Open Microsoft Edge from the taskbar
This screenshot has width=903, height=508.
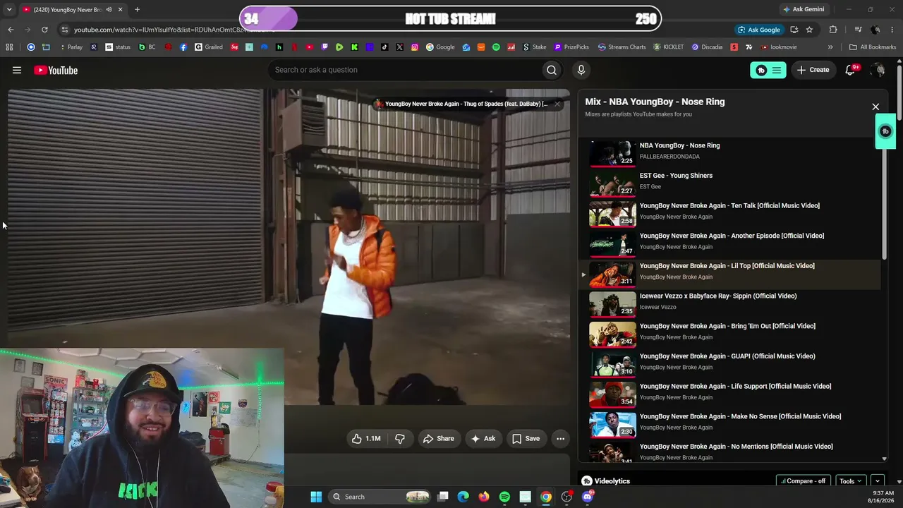[463, 497]
